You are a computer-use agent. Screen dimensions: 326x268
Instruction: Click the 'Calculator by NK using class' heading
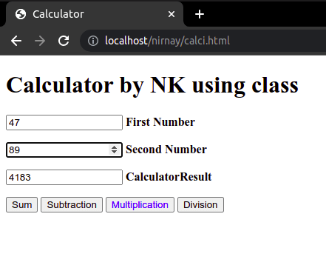pos(152,85)
